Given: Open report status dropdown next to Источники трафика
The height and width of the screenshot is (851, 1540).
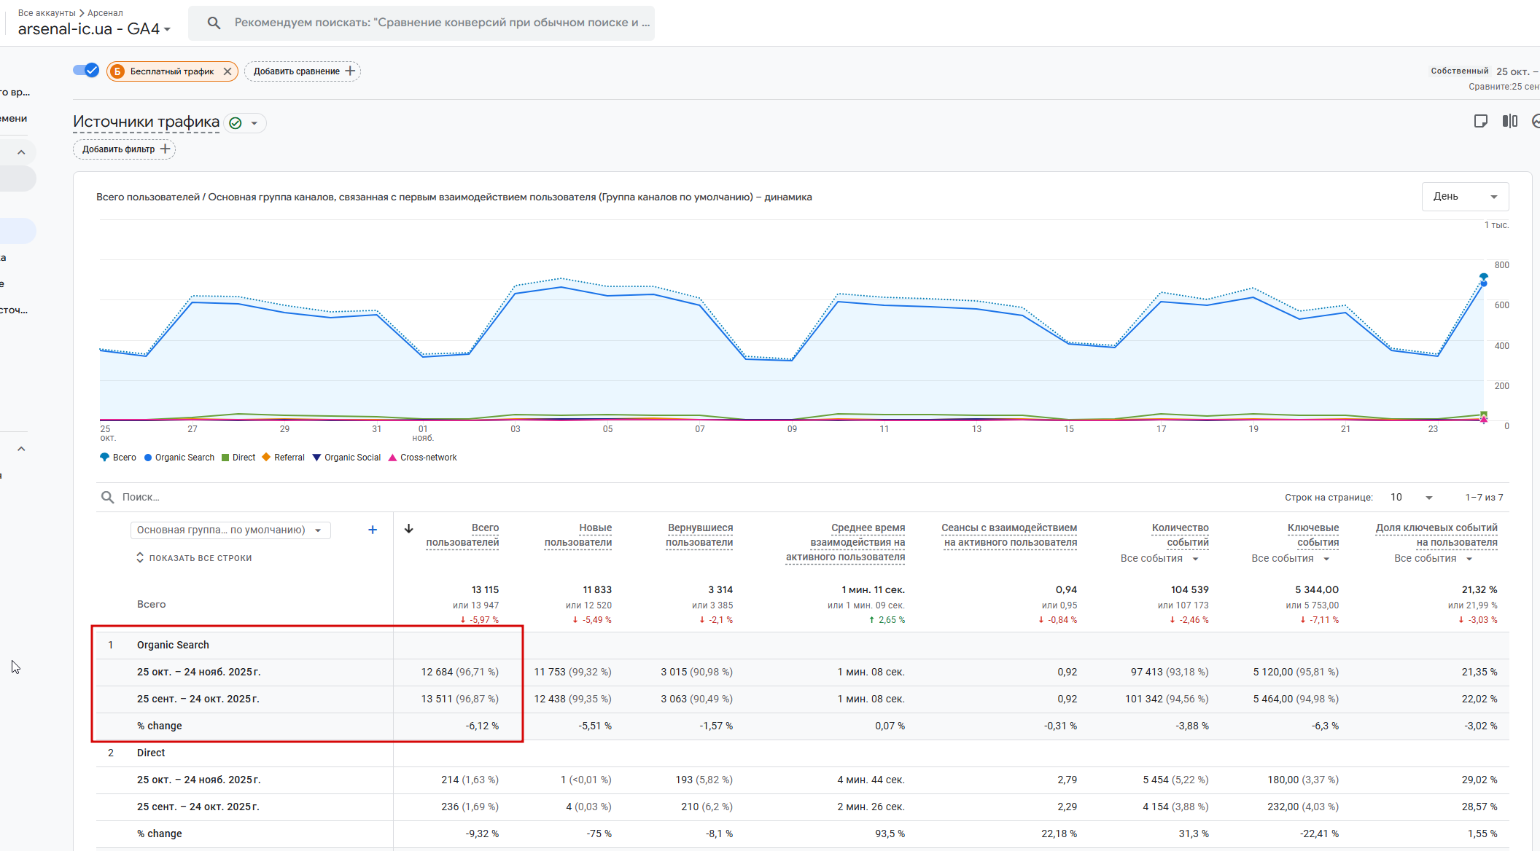Looking at the screenshot, I should 254,123.
